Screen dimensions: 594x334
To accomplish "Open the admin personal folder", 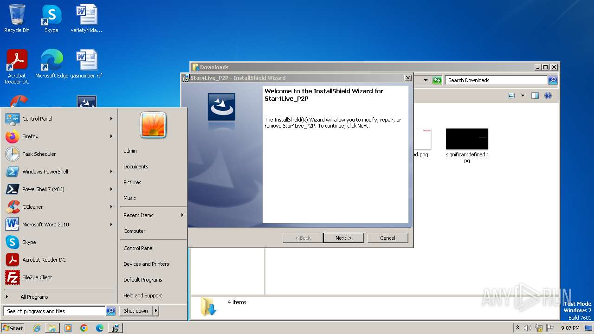I will coord(153,151).
